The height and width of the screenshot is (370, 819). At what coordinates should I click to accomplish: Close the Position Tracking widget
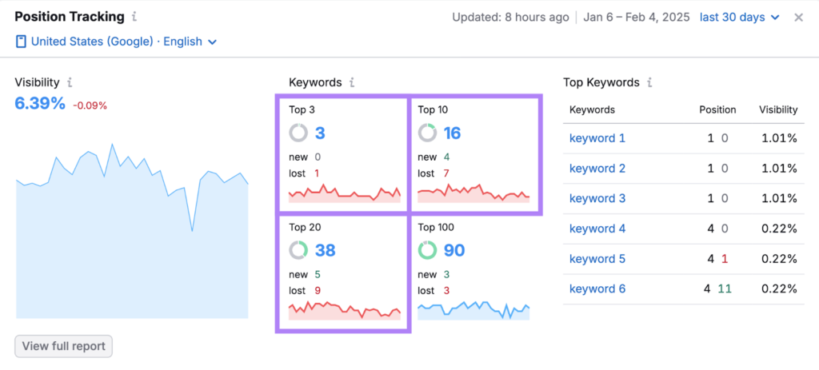(x=798, y=17)
